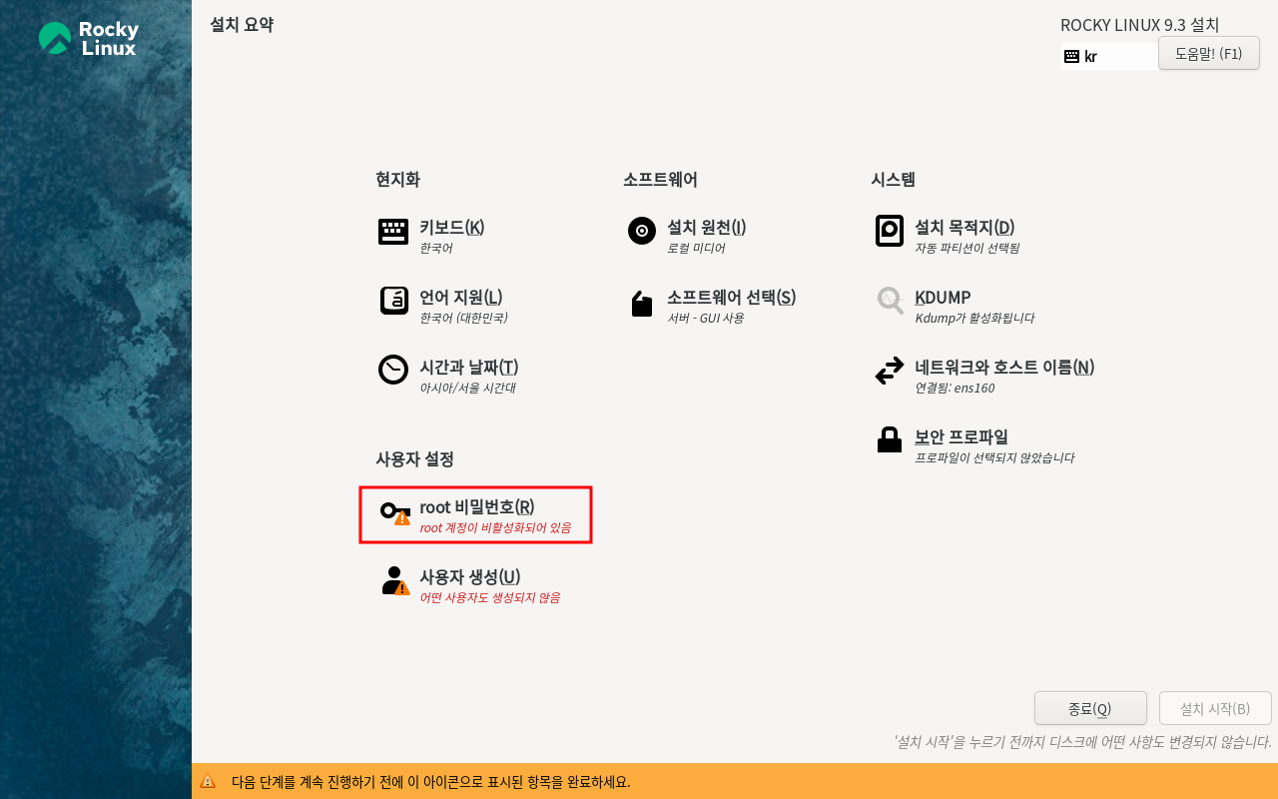Click the disk change notice under 설치 시작
Image resolution: width=1278 pixels, height=799 pixels.
tap(1082, 742)
